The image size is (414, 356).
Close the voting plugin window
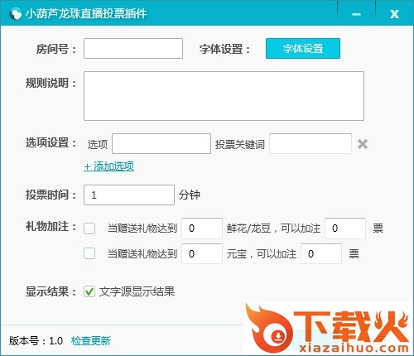394,14
